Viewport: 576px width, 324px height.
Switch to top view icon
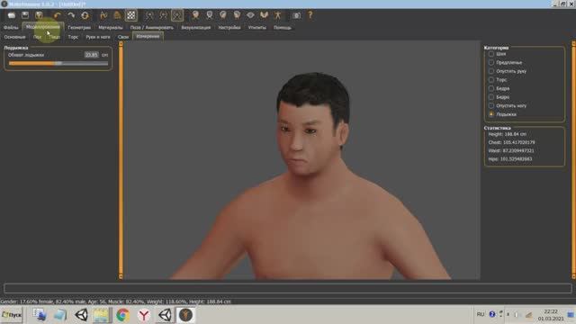250,15
